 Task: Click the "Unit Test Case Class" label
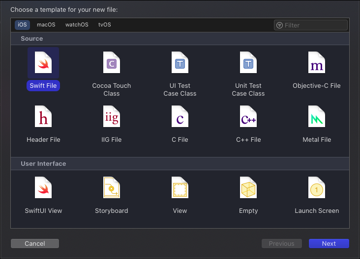[x=248, y=90]
